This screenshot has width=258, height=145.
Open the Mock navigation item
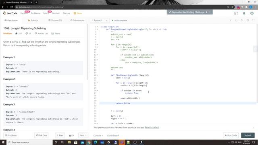point(46,13)
